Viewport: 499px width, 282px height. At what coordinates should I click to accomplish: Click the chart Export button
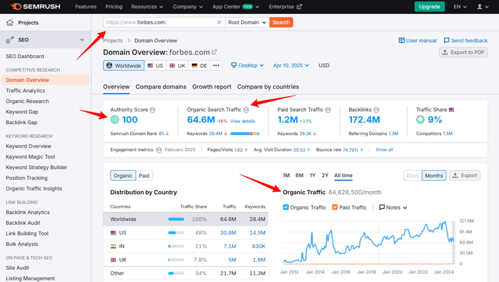465,175
